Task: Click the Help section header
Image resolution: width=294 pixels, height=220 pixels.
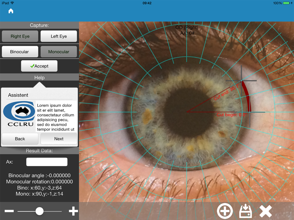Action: pyautogui.click(x=39, y=77)
